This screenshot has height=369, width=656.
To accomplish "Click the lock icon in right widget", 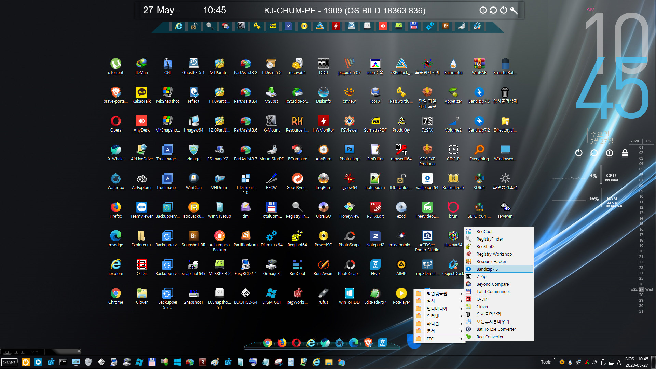I will pos(625,153).
